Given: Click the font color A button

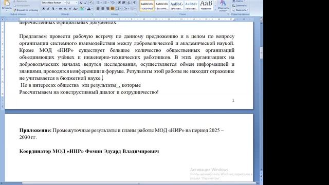Looking at the screenshot, I should 89,9.
